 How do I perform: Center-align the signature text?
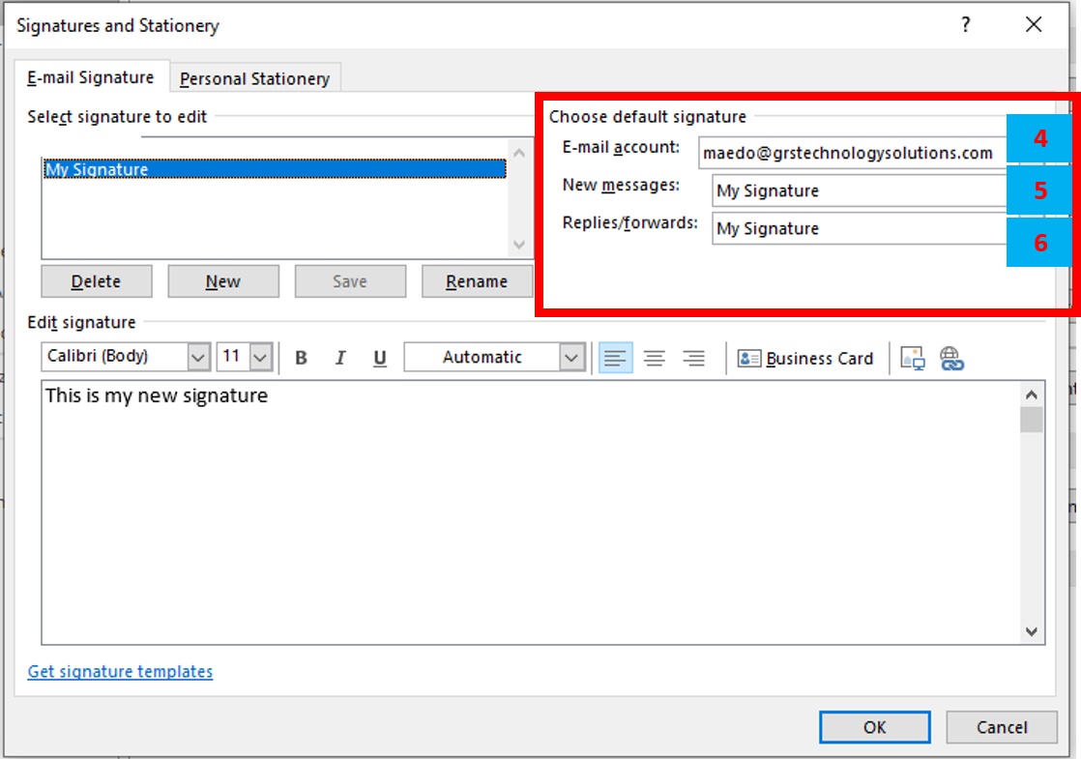coord(655,357)
